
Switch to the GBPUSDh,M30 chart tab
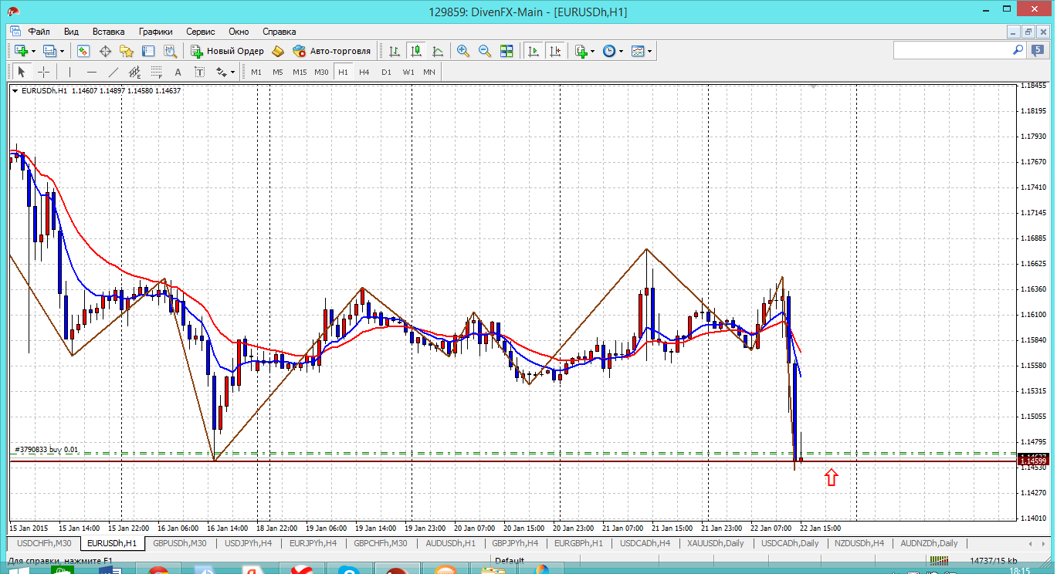point(179,543)
